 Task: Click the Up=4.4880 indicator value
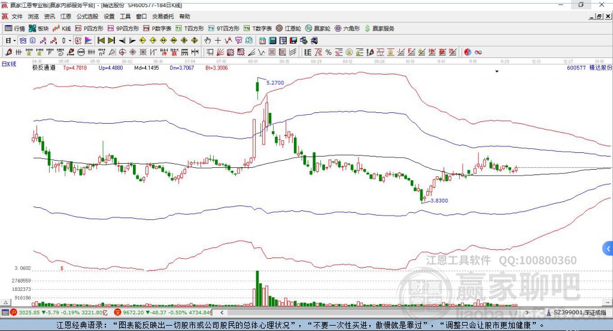[x=111, y=68]
